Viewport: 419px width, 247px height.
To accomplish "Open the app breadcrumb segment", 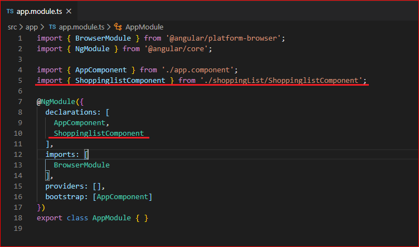I will 32,27.
